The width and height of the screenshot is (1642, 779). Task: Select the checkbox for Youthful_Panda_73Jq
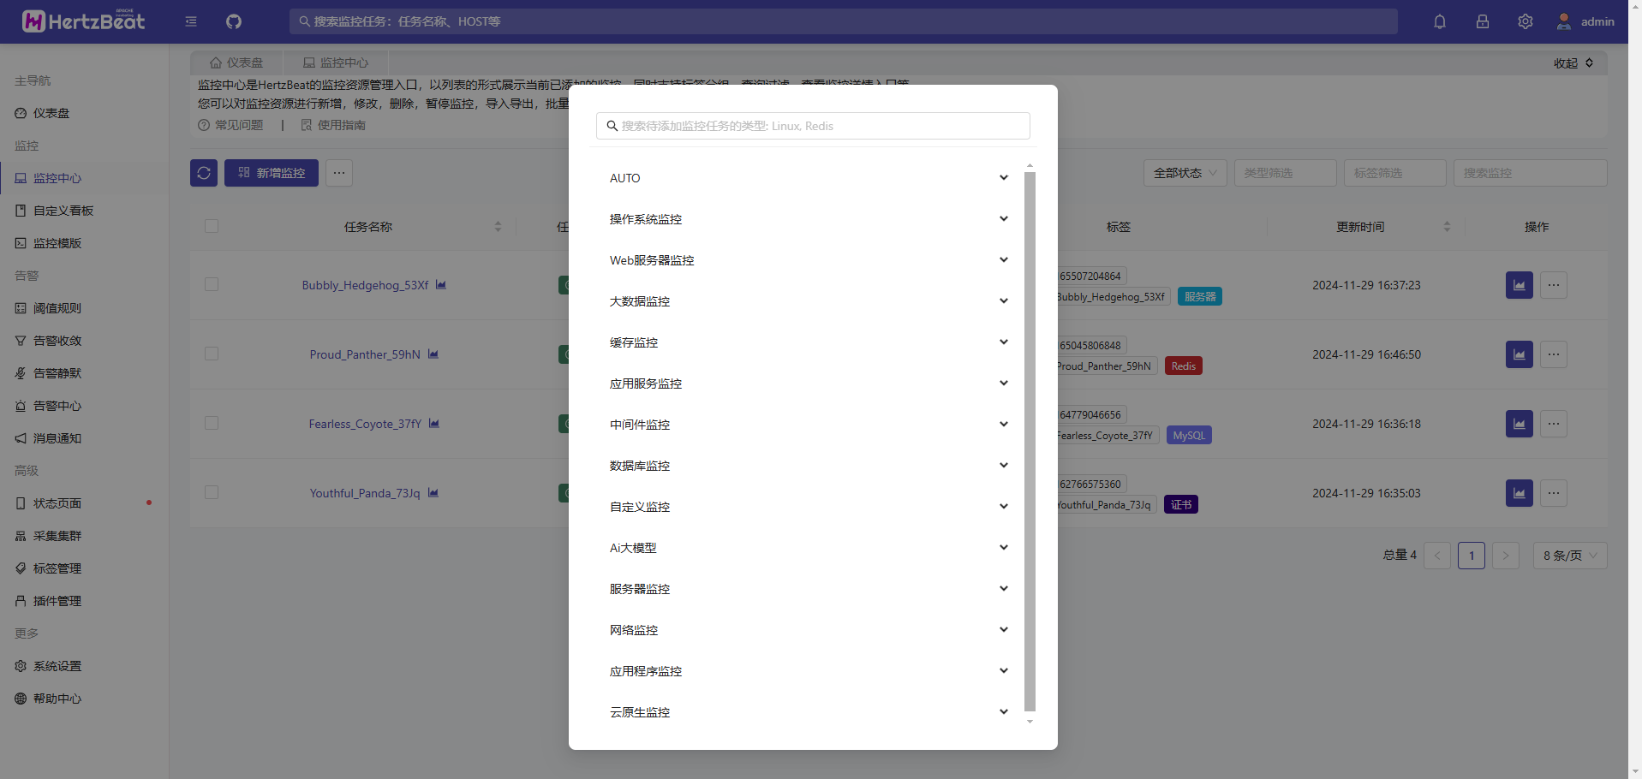click(x=212, y=492)
